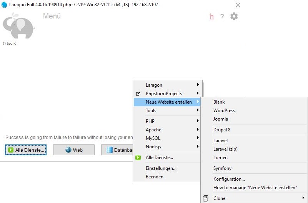Expand the Laragon submenu arrow

click(198, 85)
